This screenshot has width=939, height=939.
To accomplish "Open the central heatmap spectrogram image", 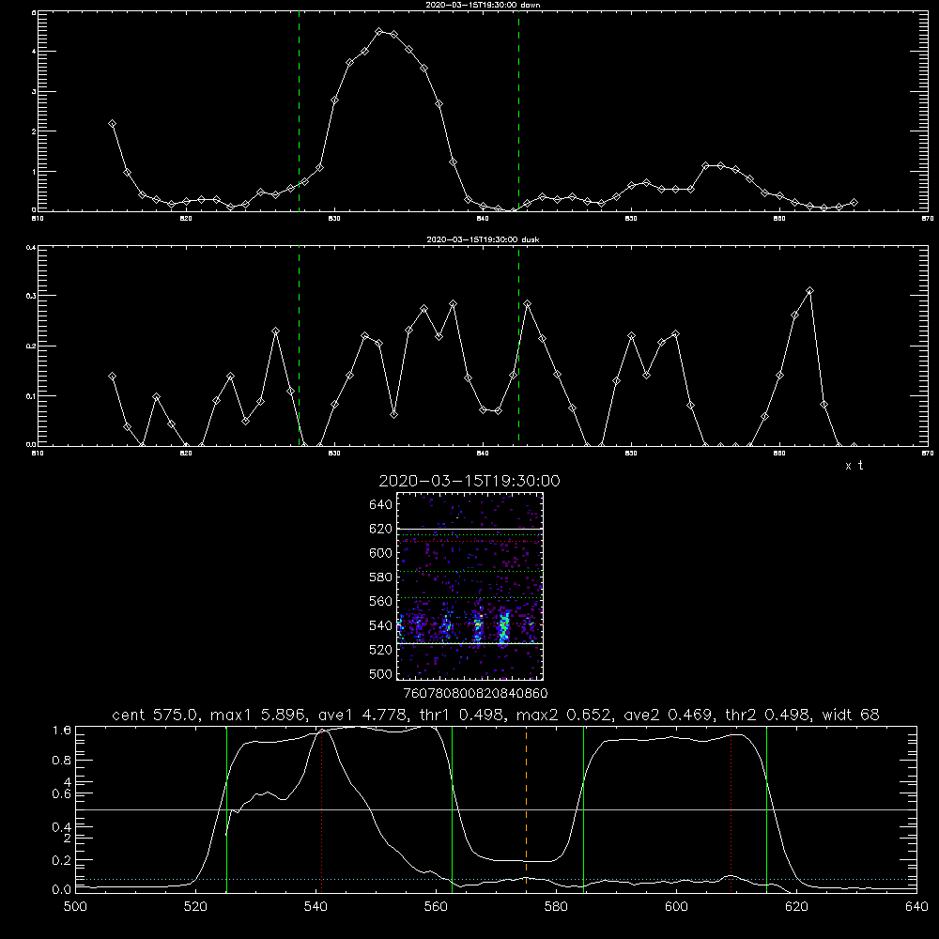I will click(470, 586).
